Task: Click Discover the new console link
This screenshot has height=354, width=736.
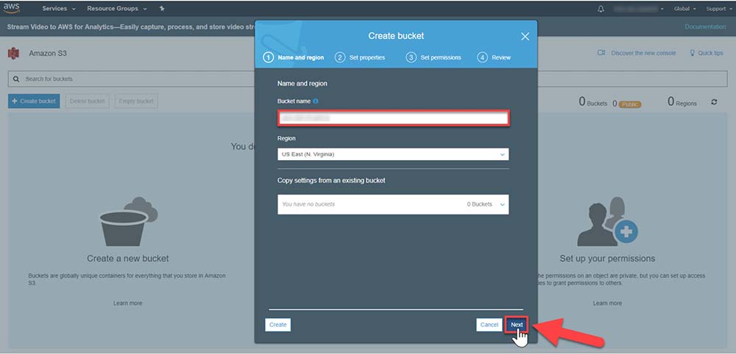Action: (x=643, y=53)
